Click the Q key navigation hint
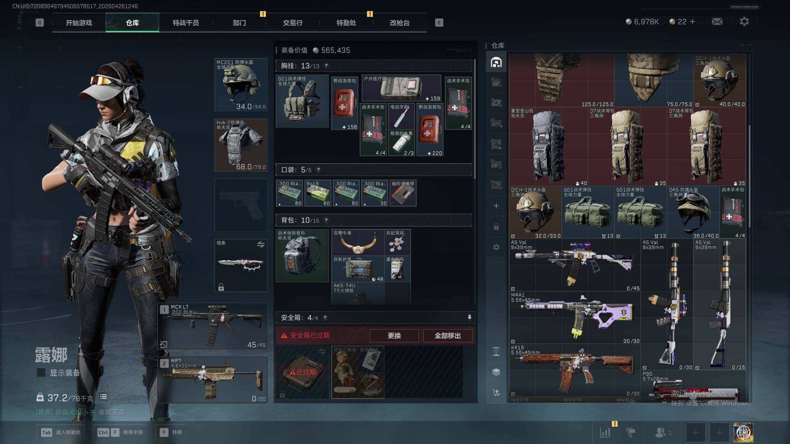Viewport: 790px width, 444px height. [39, 23]
